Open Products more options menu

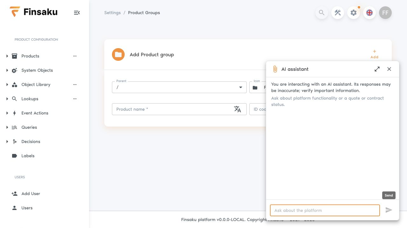[75, 56]
